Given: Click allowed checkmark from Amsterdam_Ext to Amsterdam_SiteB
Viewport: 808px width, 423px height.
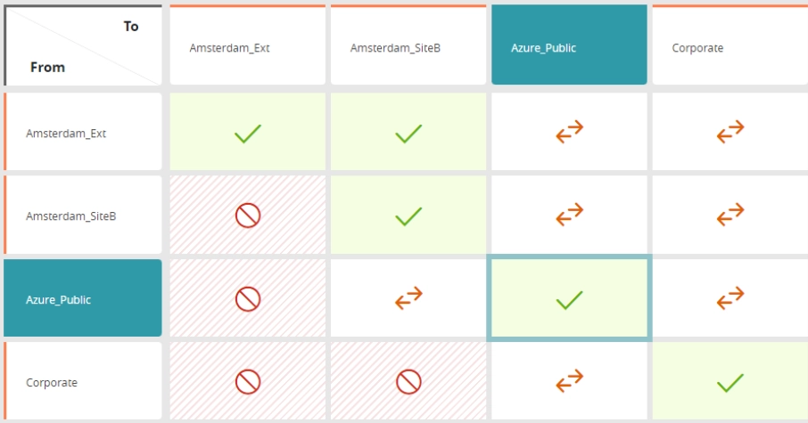Looking at the screenshot, I should click(x=408, y=134).
